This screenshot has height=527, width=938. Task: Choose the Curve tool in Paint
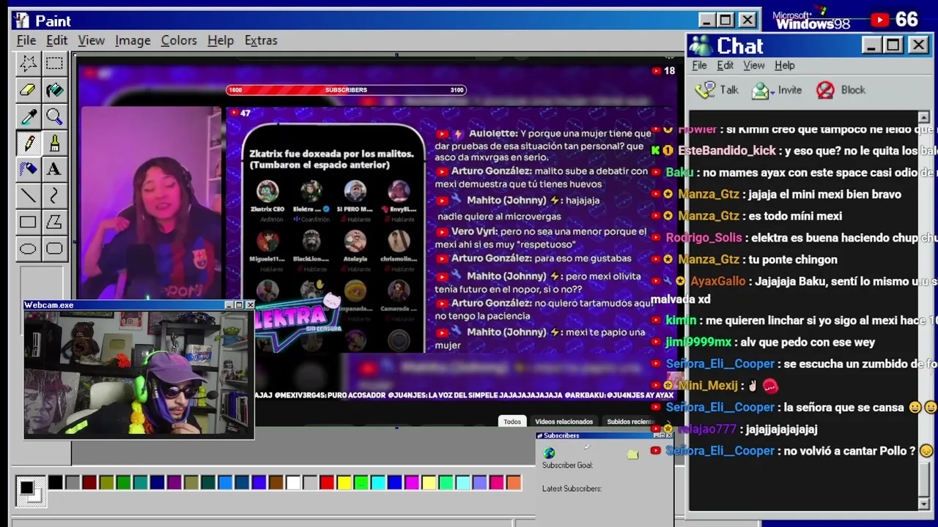(x=54, y=195)
